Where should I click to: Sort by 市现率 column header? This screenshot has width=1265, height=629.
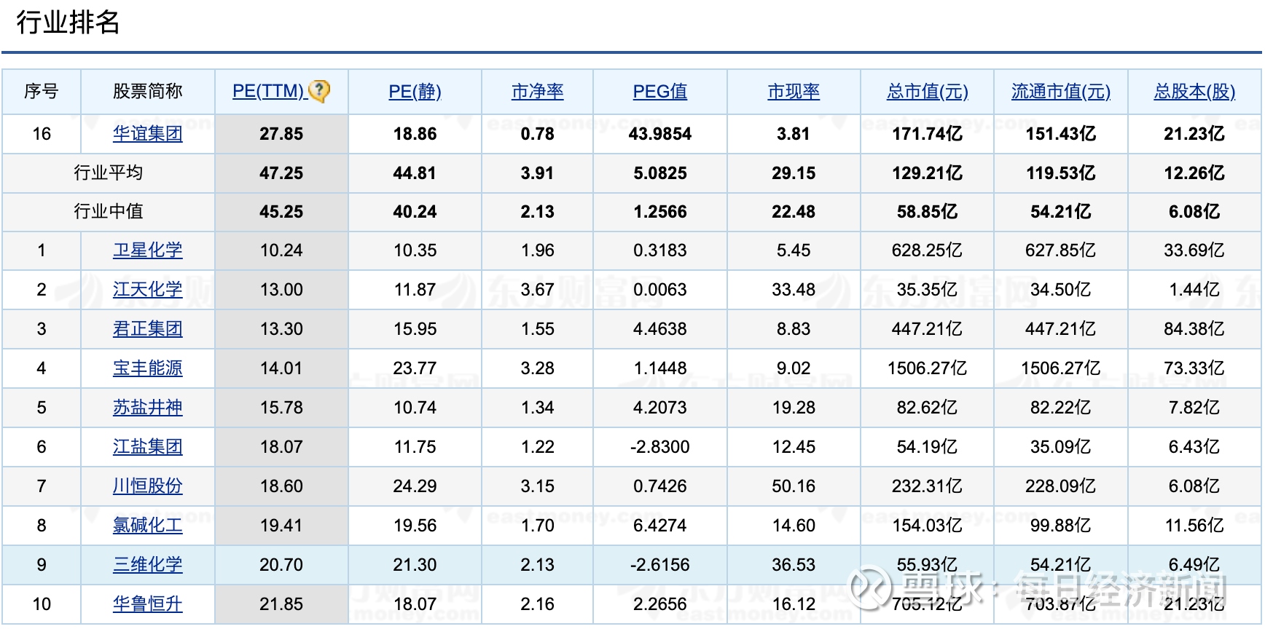click(x=794, y=92)
